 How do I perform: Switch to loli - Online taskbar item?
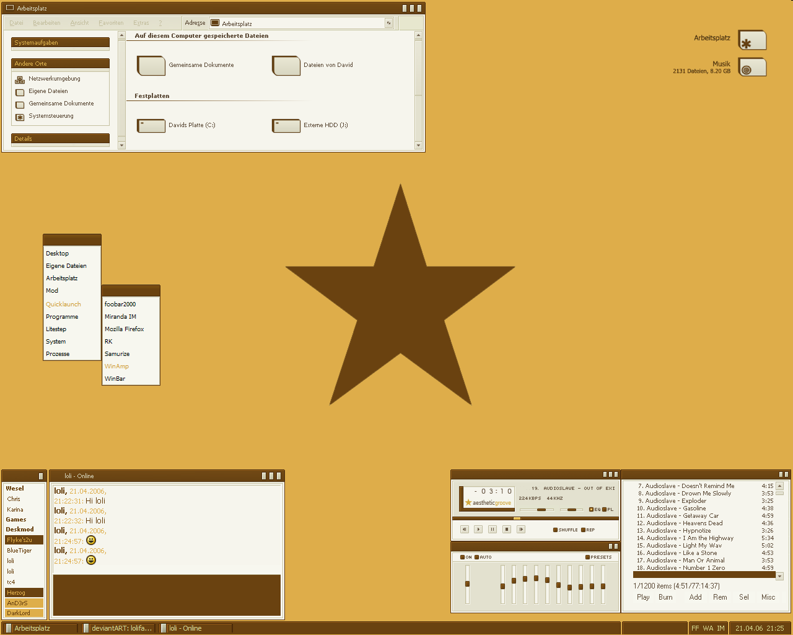pos(195,628)
